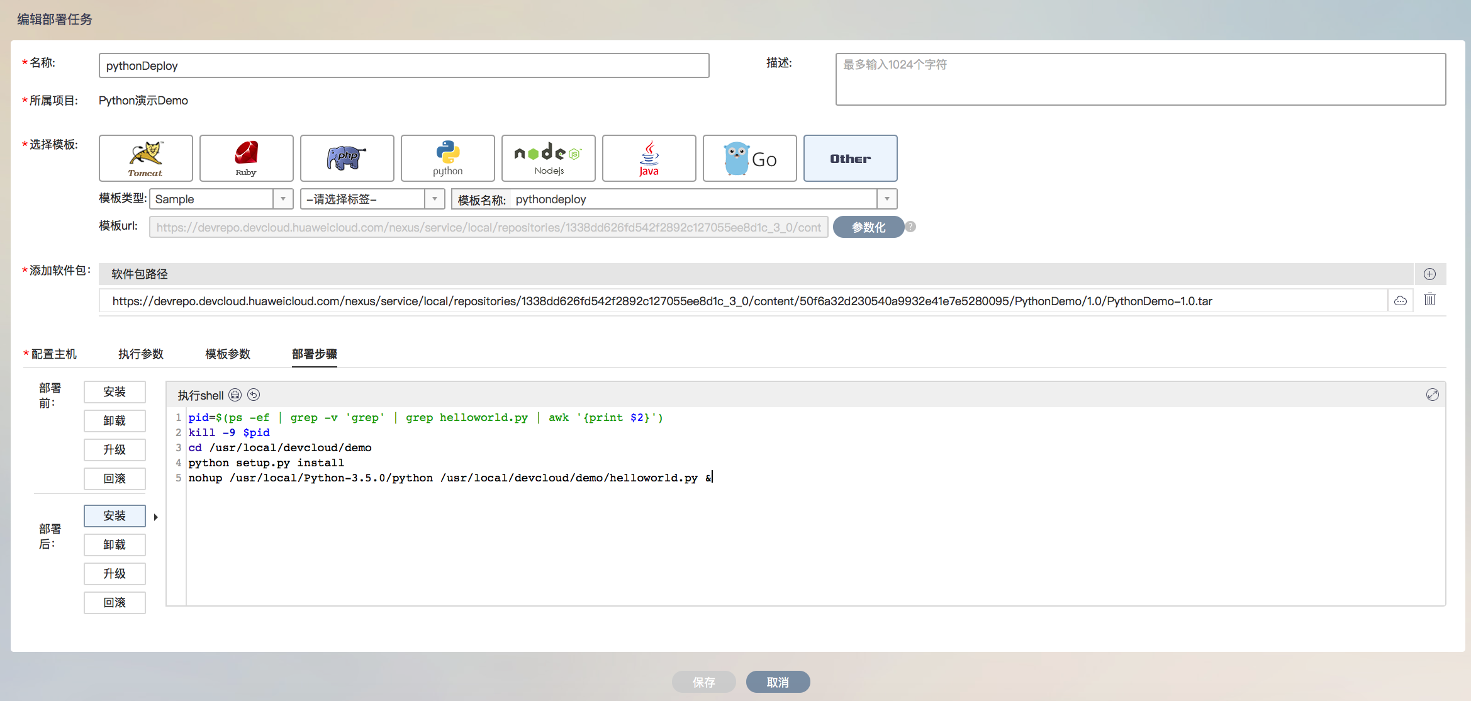Click the cloud icon beside the package URL

pyautogui.click(x=1401, y=301)
